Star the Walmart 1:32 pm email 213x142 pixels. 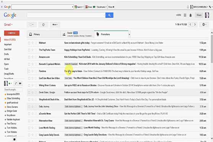(33, 43)
